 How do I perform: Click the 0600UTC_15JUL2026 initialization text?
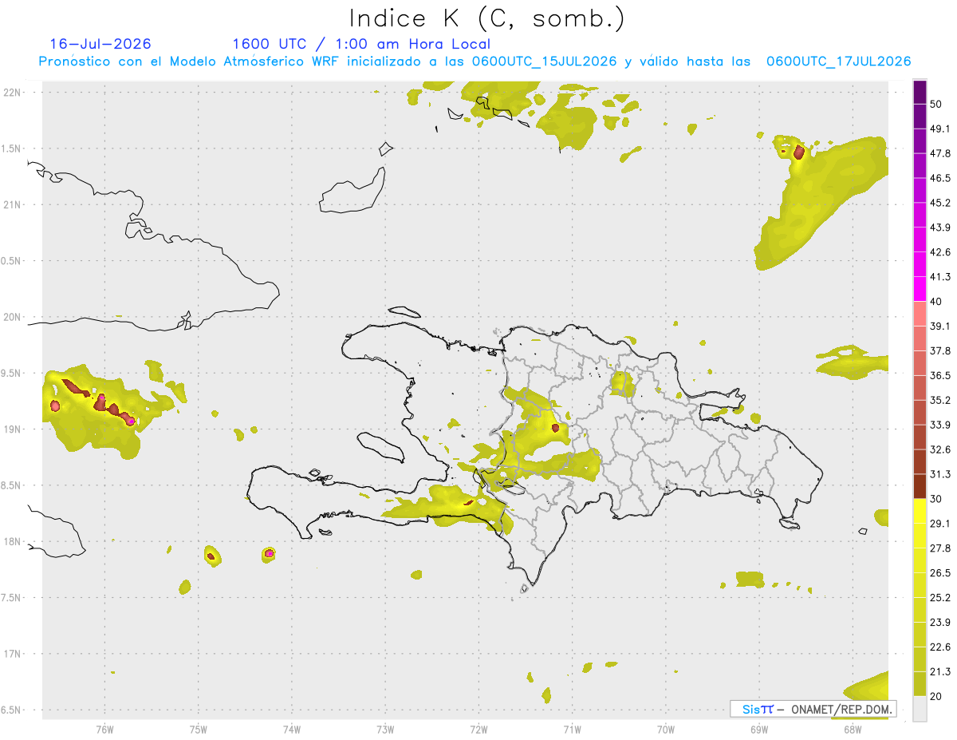click(544, 61)
